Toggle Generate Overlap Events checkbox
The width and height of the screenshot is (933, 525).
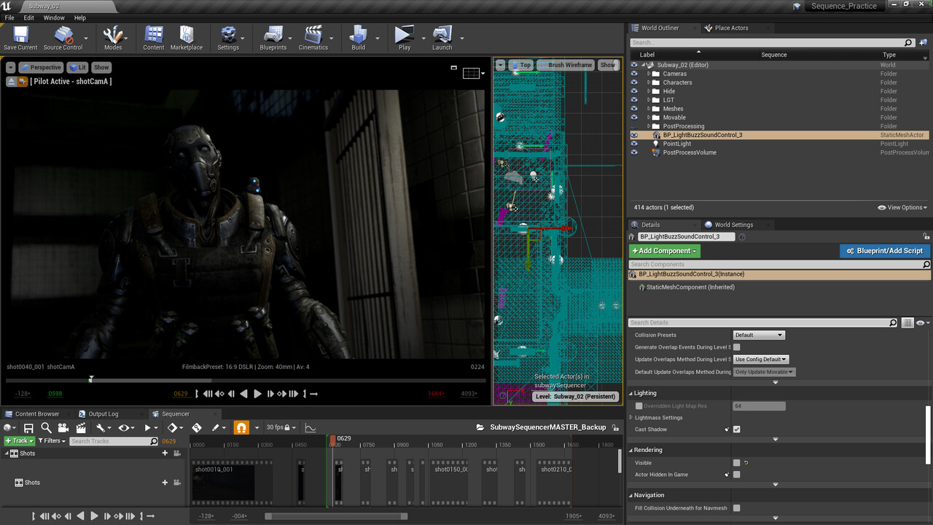pyautogui.click(x=736, y=347)
